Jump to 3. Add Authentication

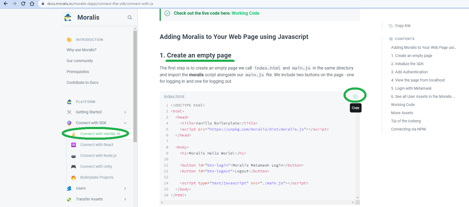pos(409,72)
